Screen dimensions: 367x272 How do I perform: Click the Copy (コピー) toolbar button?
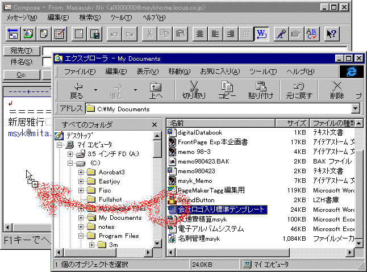click(x=227, y=90)
